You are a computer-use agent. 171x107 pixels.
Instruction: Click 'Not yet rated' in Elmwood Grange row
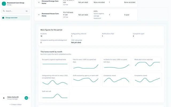point(83,2)
